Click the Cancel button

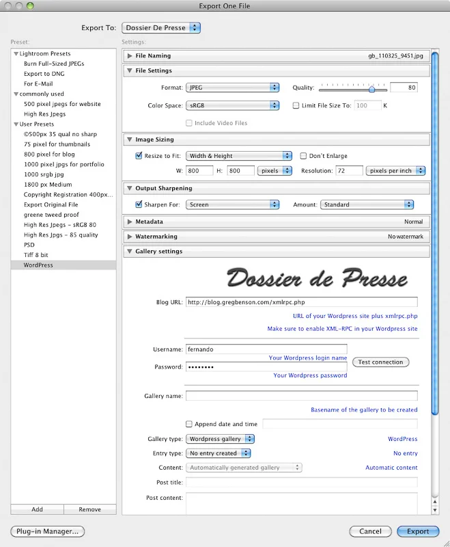click(370, 531)
